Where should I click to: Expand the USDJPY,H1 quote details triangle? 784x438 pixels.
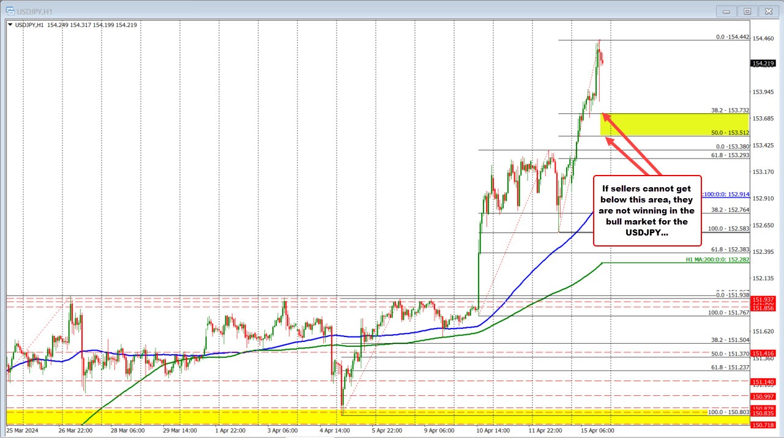[10, 25]
